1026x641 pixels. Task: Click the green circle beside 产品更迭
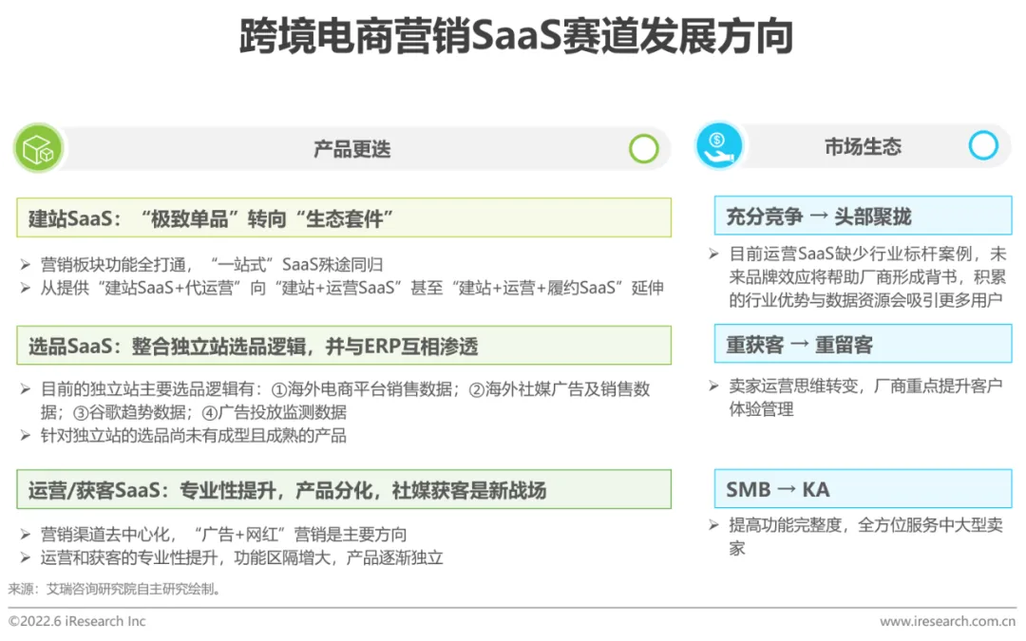tap(644, 149)
